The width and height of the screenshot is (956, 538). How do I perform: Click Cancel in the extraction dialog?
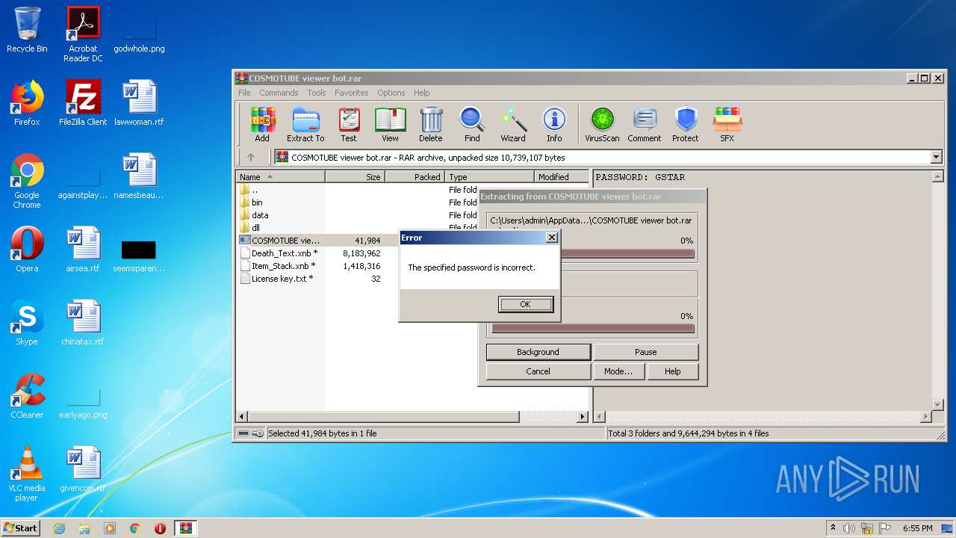point(538,371)
